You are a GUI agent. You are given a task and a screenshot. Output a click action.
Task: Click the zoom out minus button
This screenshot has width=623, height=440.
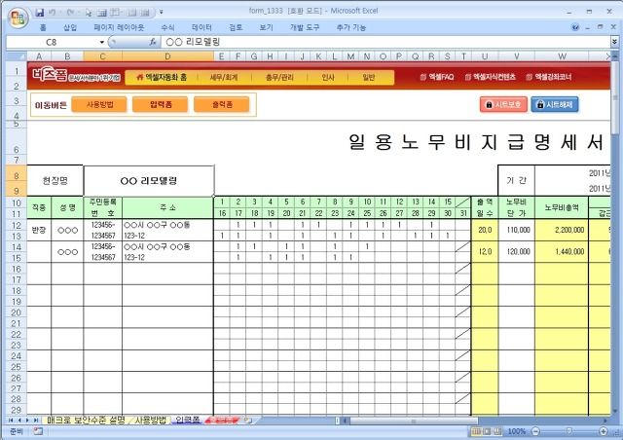click(535, 431)
